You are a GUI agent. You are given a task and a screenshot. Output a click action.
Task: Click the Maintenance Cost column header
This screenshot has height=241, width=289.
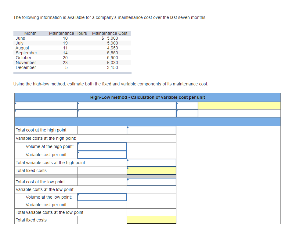point(110,33)
